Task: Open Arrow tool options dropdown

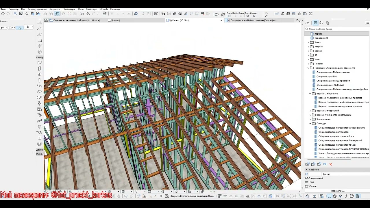Action: click(32, 27)
